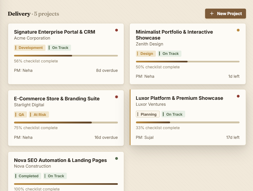Click 'Zenith Design' client name
253x191 pixels.
point(149,44)
